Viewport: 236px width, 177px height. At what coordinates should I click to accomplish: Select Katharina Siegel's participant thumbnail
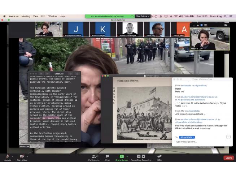click(103, 29)
